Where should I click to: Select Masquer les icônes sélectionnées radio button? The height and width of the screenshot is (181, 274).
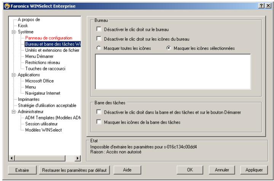tap(169, 48)
